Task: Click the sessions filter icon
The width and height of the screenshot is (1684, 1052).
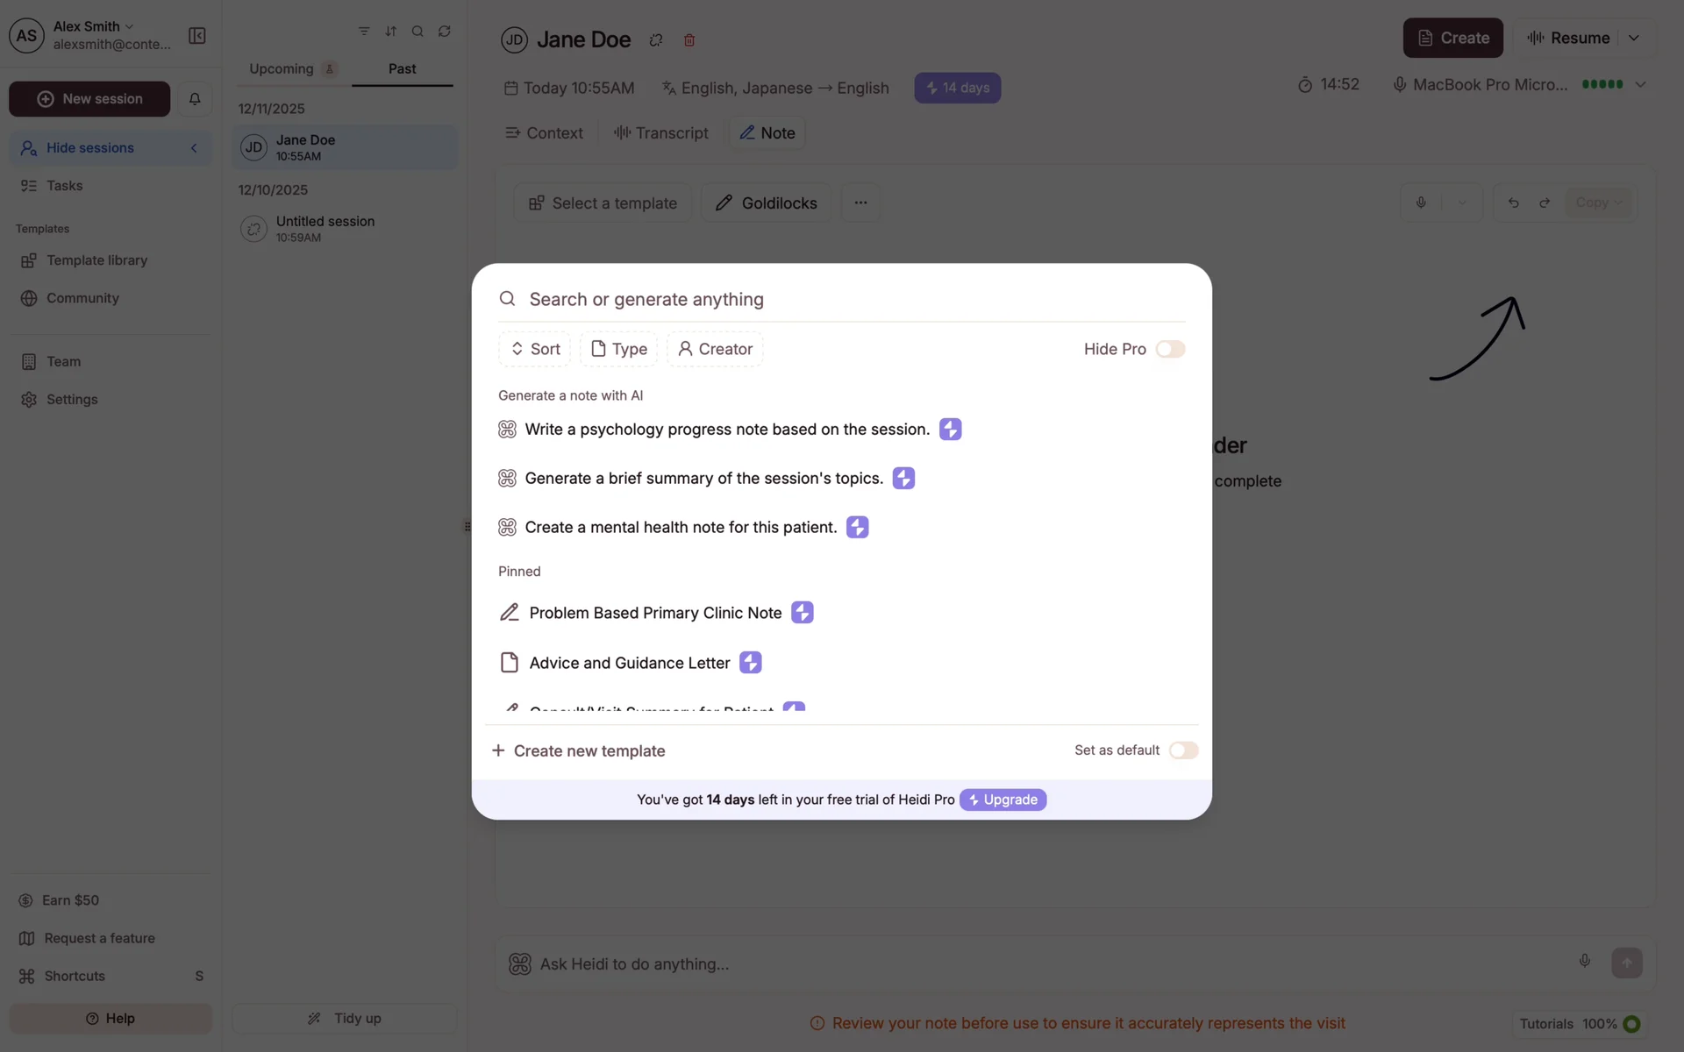Action: [x=364, y=32]
